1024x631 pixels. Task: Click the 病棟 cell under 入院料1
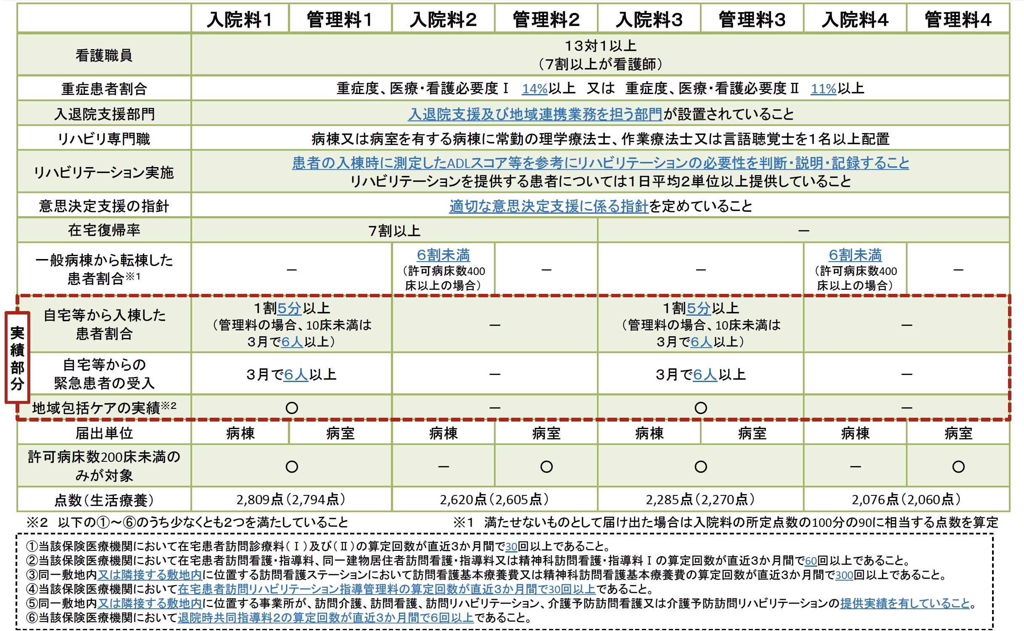point(240,433)
